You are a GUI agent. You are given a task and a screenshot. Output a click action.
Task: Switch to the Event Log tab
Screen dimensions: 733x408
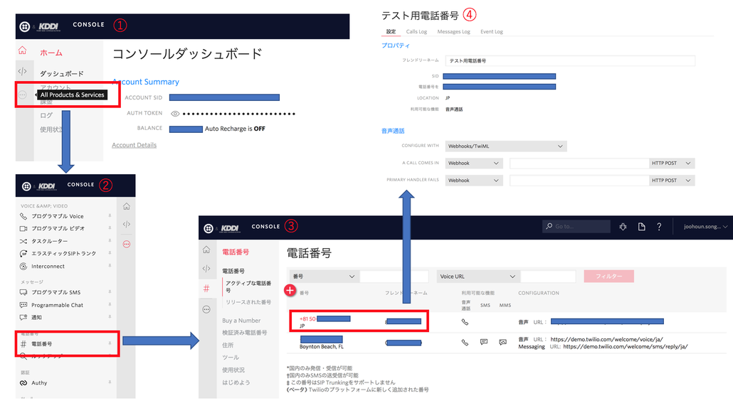coord(492,32)
